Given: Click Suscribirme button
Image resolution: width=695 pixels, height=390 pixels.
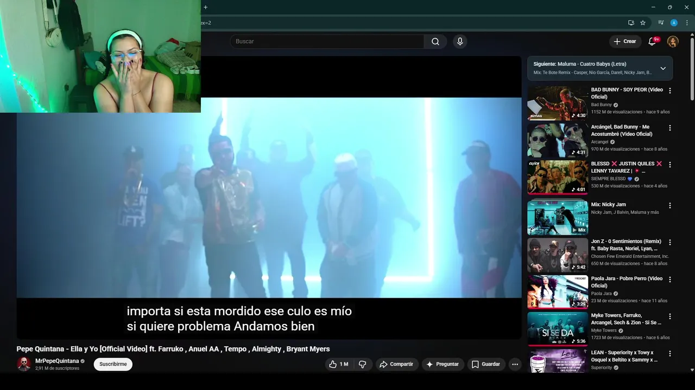Looking at the screenshot, I should [x=113, y=365].
